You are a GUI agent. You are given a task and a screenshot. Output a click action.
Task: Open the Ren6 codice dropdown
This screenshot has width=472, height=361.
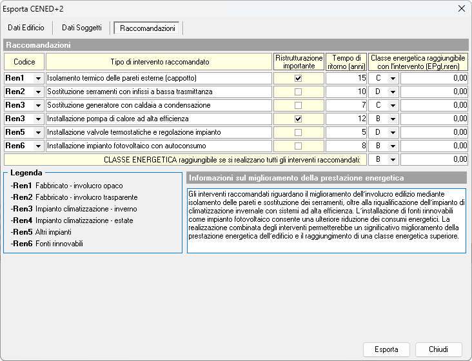click(37, 146)
